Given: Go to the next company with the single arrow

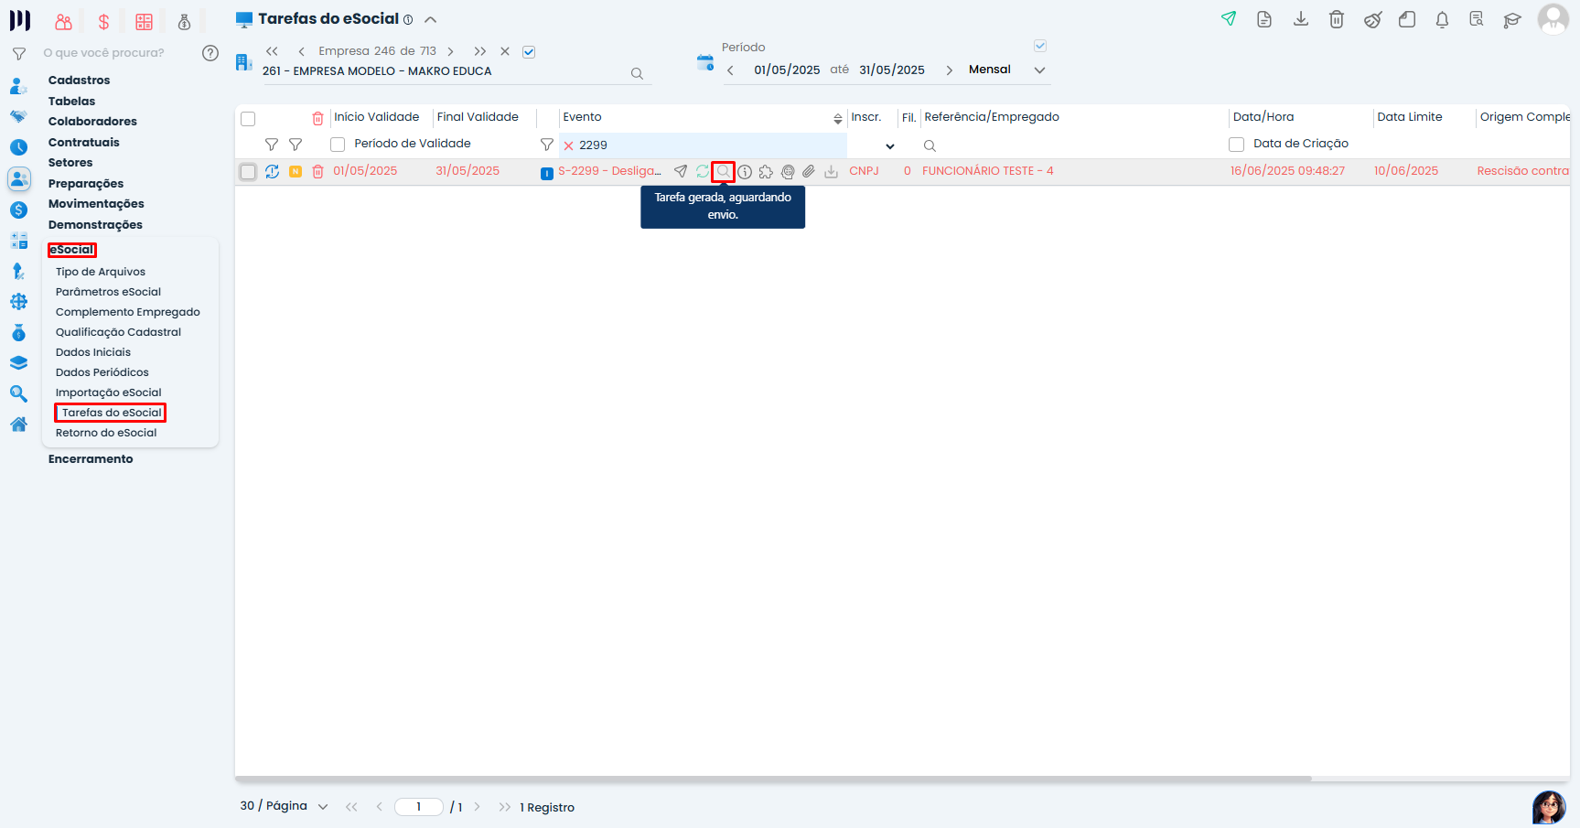Looking at the screenshot, I should click(x=451, y=52).
